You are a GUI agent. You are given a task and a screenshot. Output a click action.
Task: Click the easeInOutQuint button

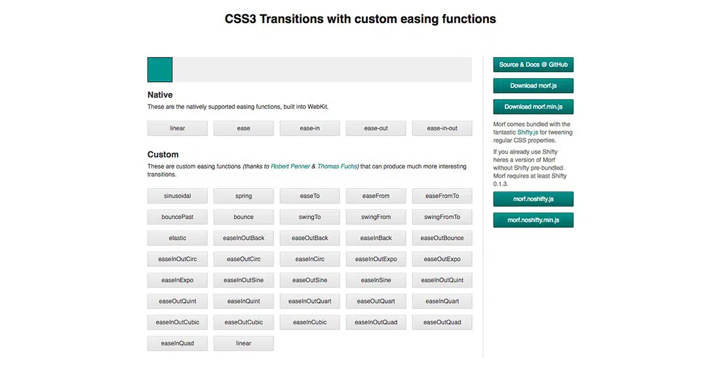click(x=442, y=280)
